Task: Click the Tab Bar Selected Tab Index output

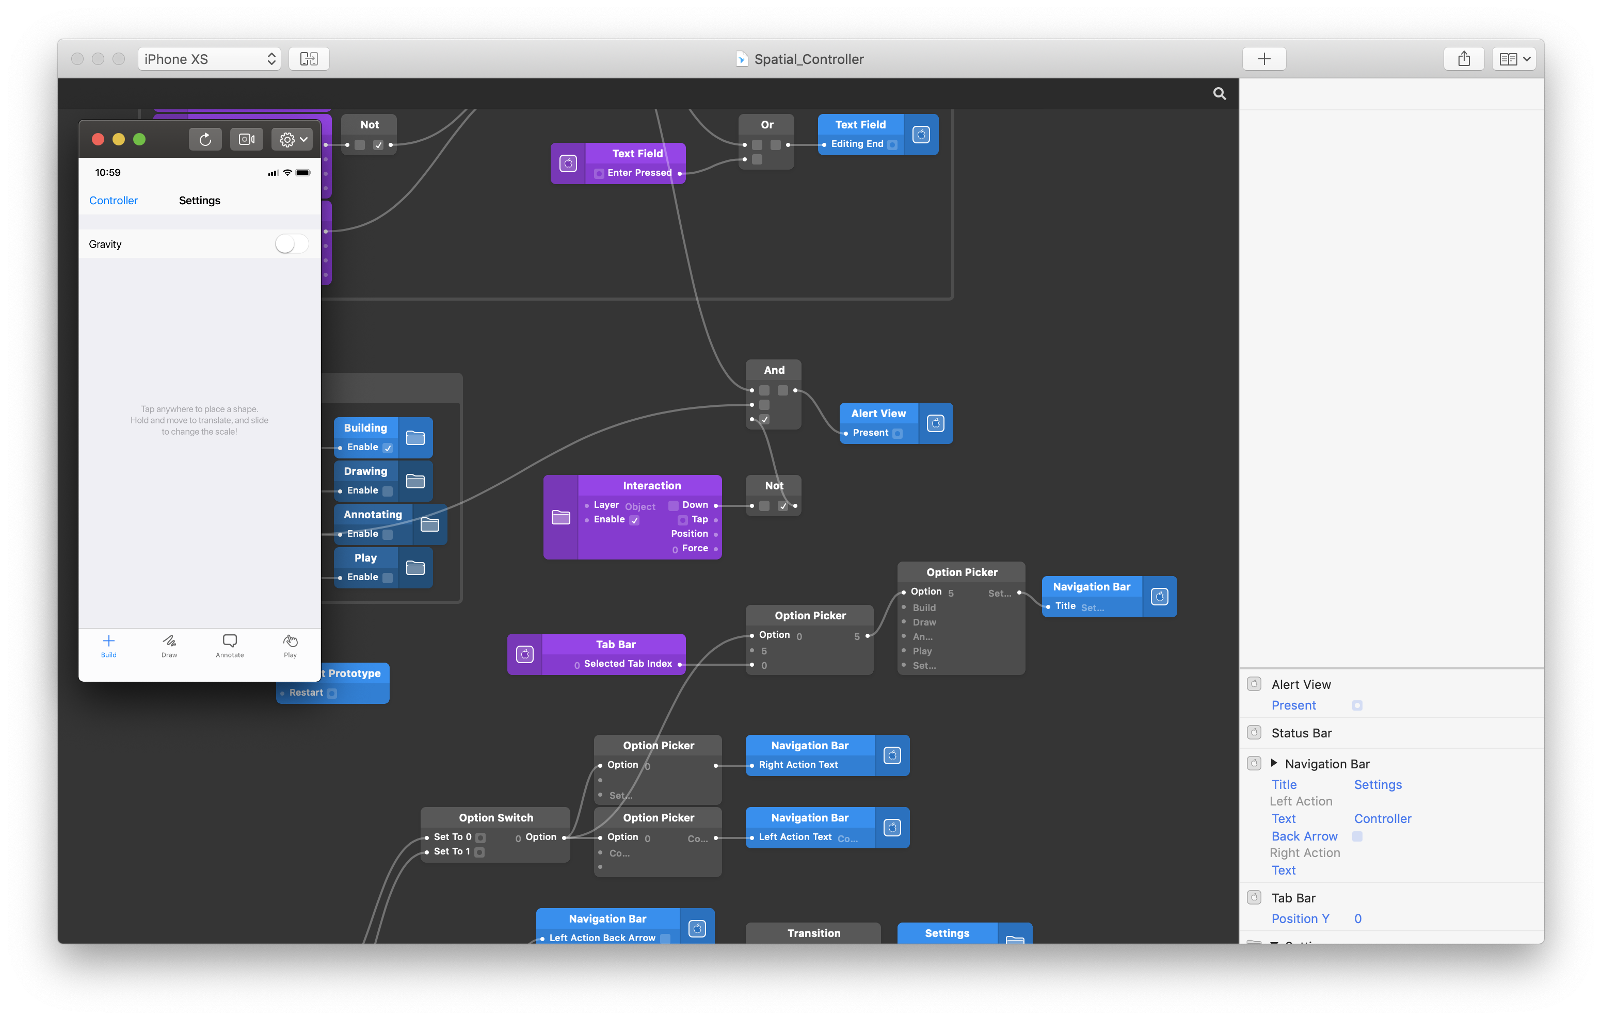Action: coord(680,664)
